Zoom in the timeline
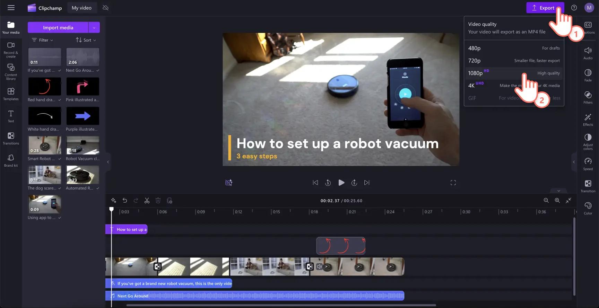Screen dimensions: 599x308 coord(557,200)
